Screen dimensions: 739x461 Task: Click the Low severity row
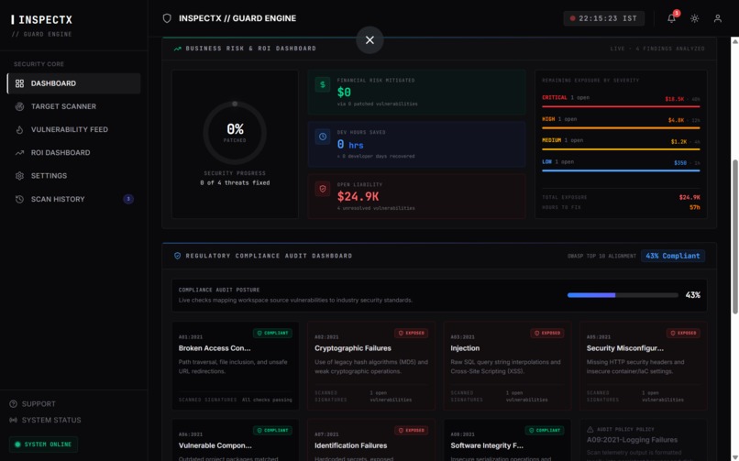tap(621, 165)
